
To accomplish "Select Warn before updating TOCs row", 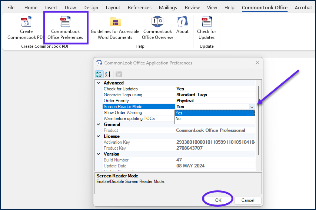I will (139, 119).
